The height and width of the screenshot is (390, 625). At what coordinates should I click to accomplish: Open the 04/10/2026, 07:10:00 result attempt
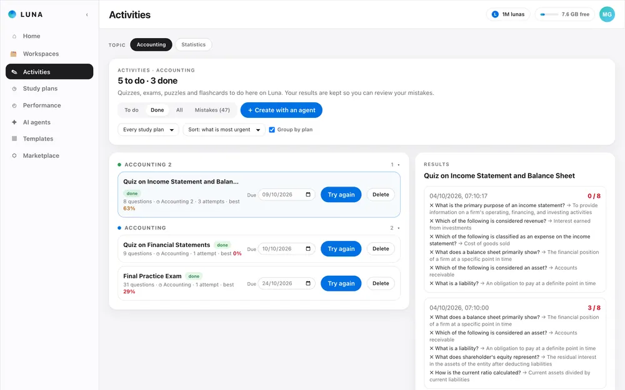tap(515, 344)
